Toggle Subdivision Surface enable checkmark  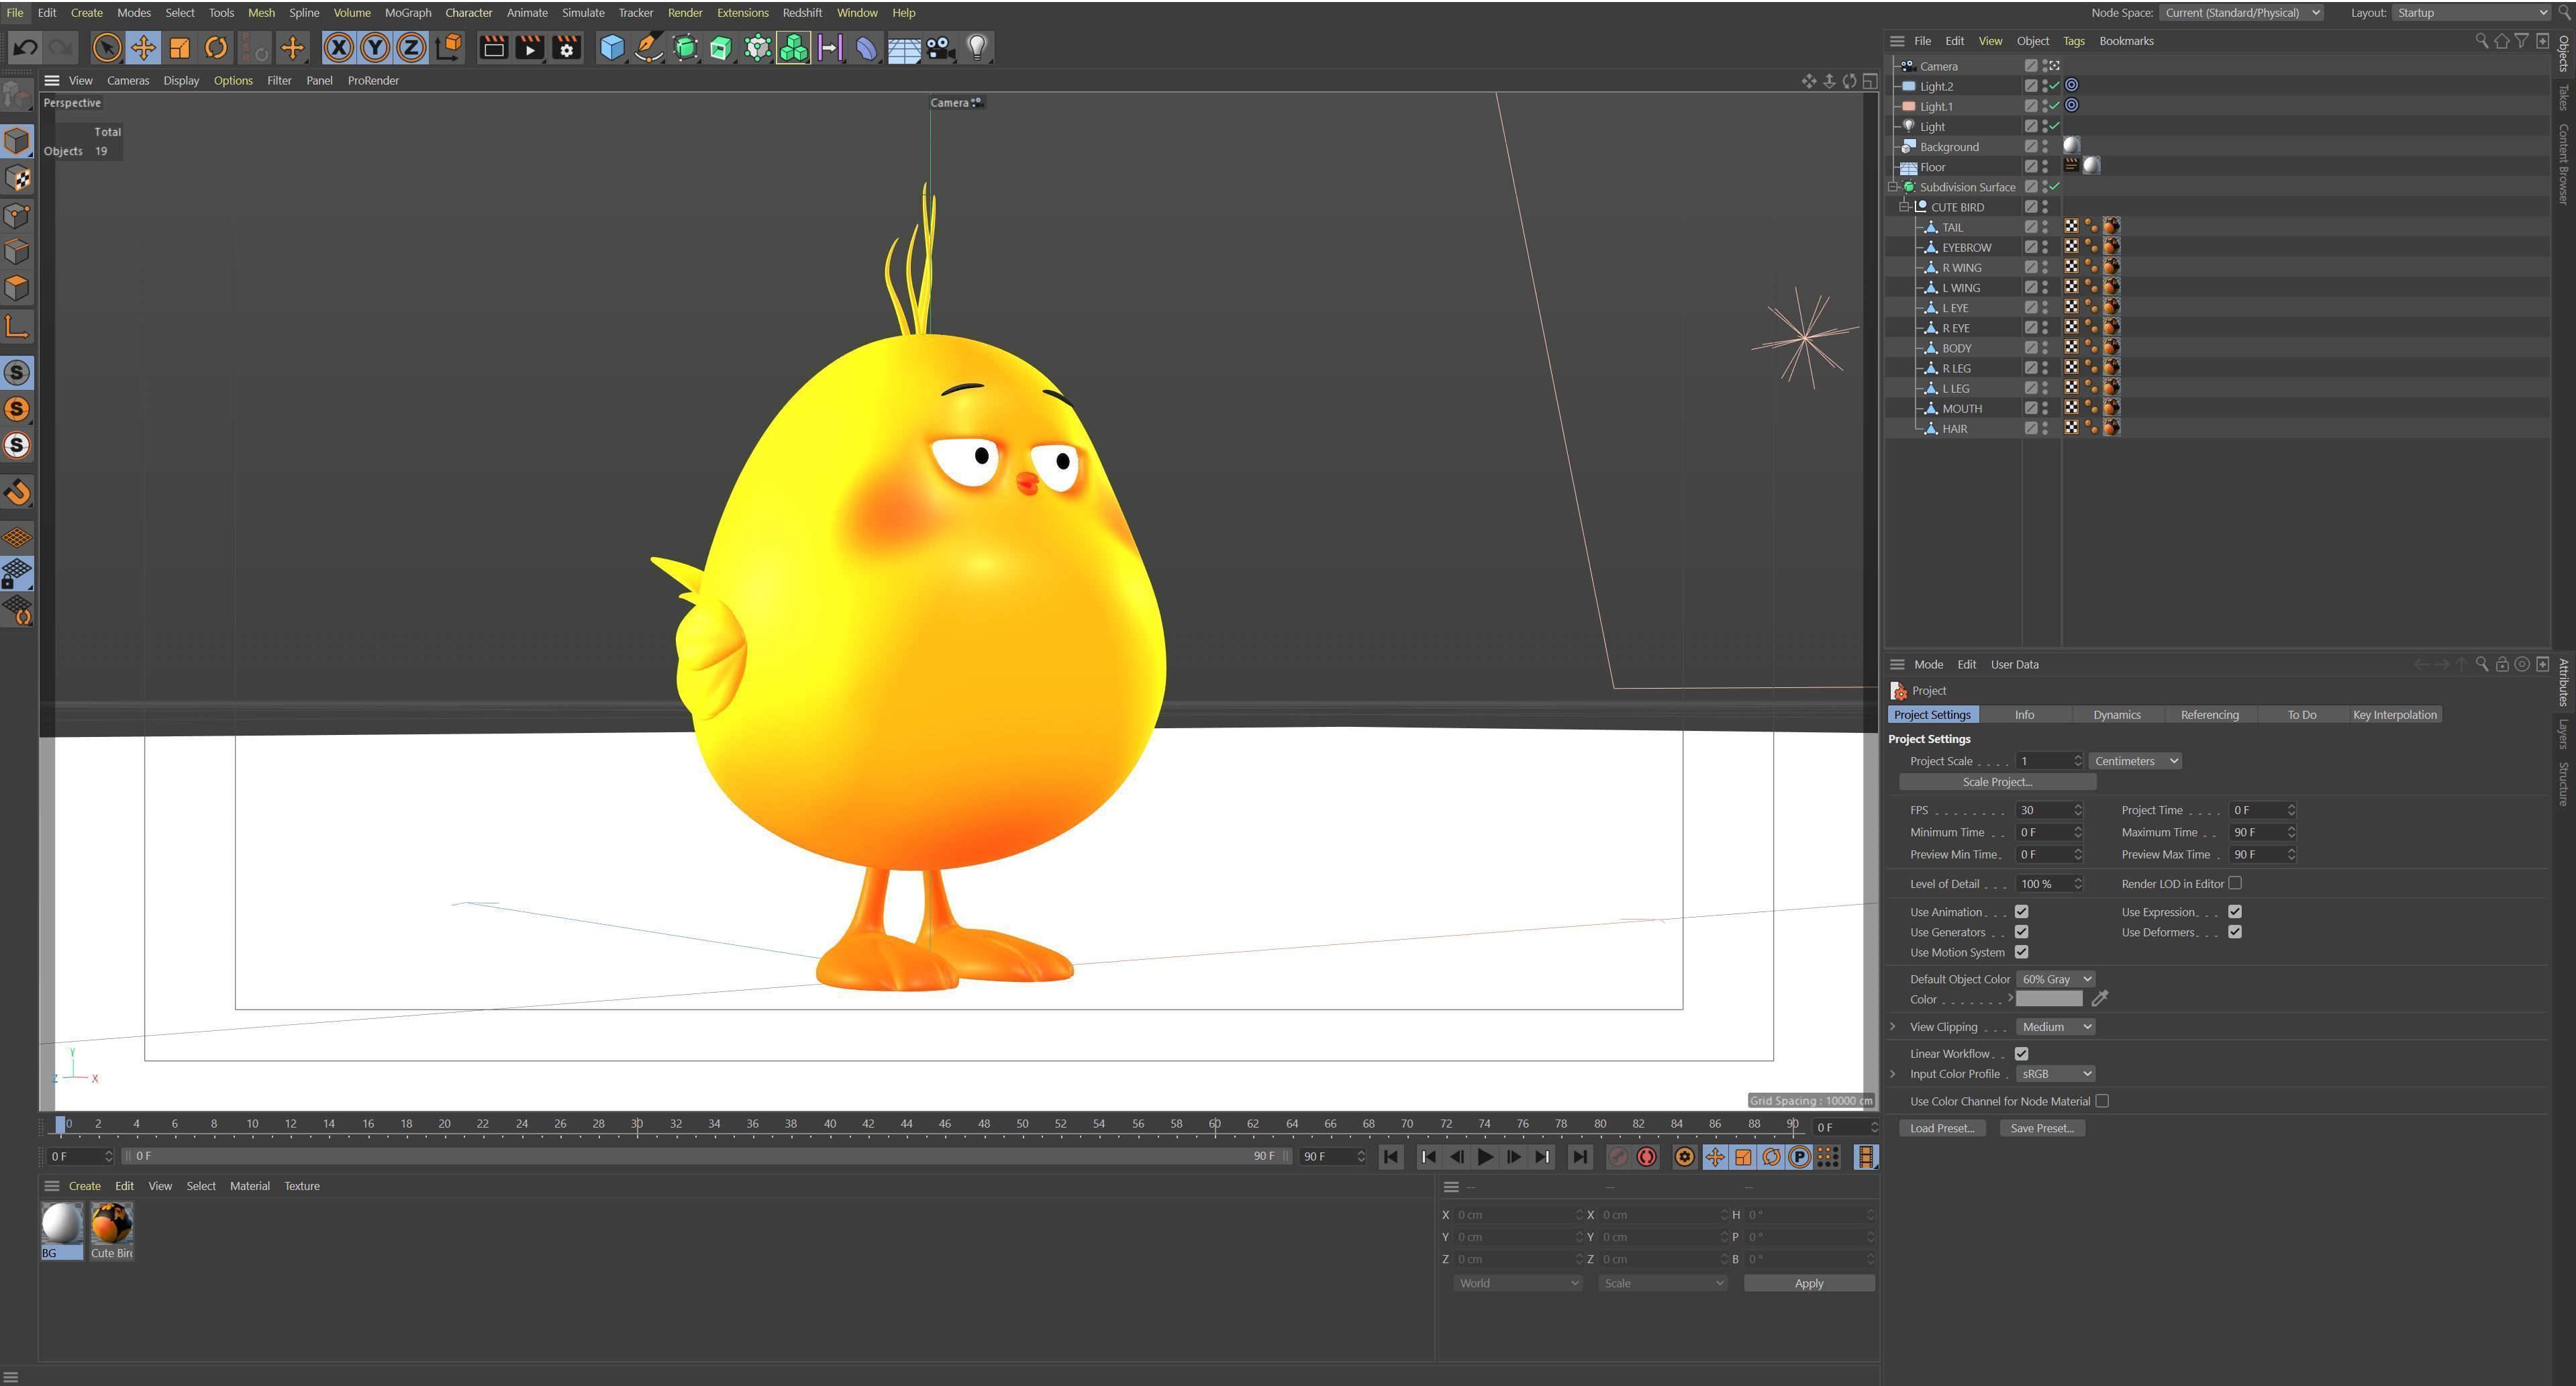pos(2054,187)
